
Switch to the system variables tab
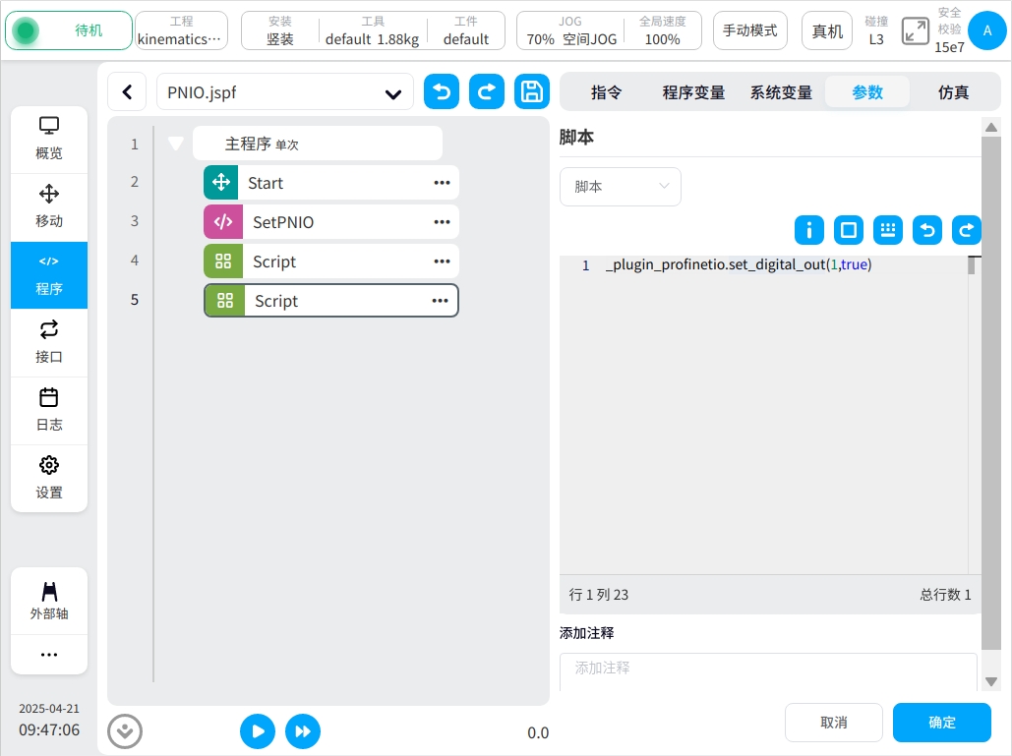[x=781, y=92]
